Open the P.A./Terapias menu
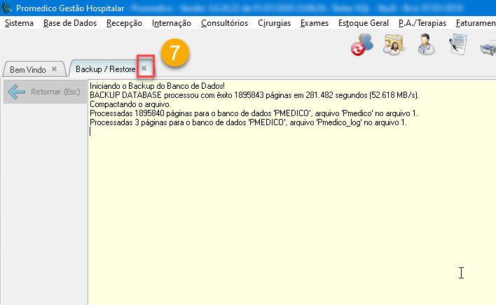This screenshot has width=496, height=305. pos(422,23)
